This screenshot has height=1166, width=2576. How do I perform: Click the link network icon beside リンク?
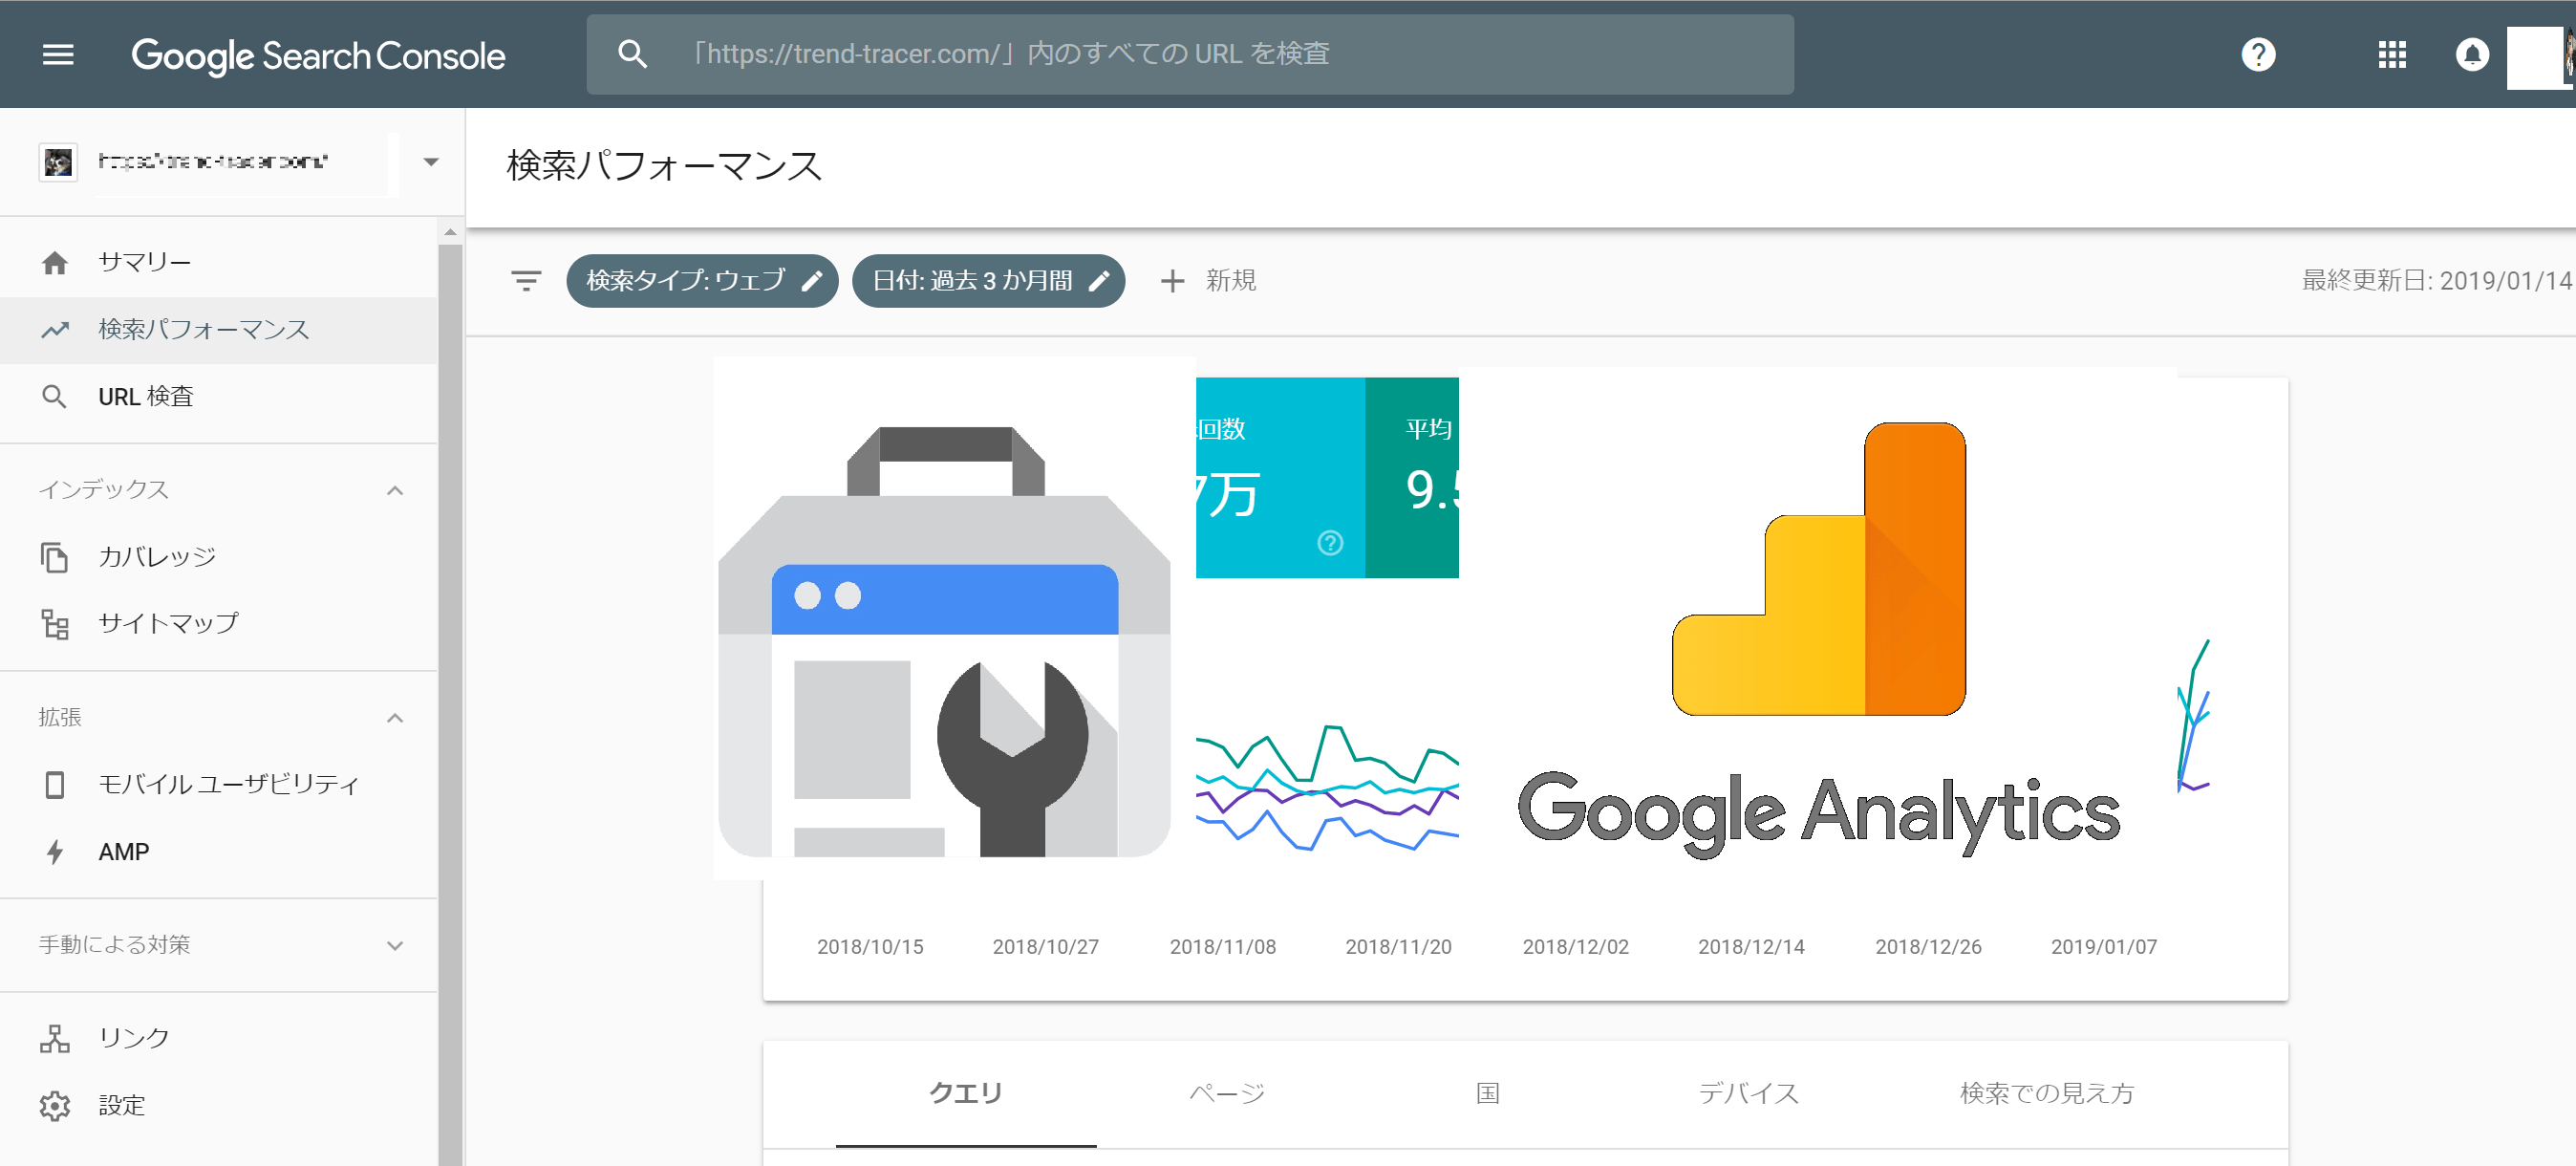click(x=55, y=1039)
